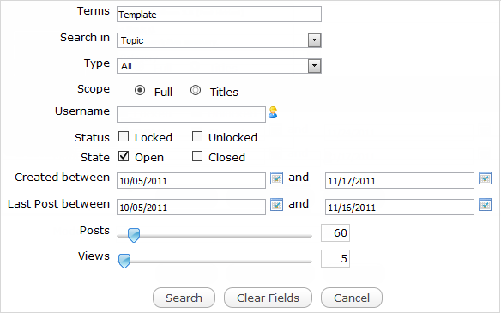Click the Search button
The width and height of the screenshot is (501, 313).
pyautogui.click(x=184, y=298)
